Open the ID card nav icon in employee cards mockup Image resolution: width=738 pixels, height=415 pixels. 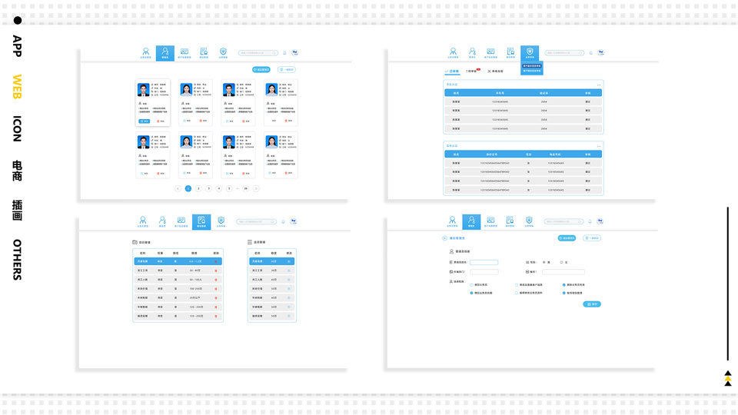point(184,53)
